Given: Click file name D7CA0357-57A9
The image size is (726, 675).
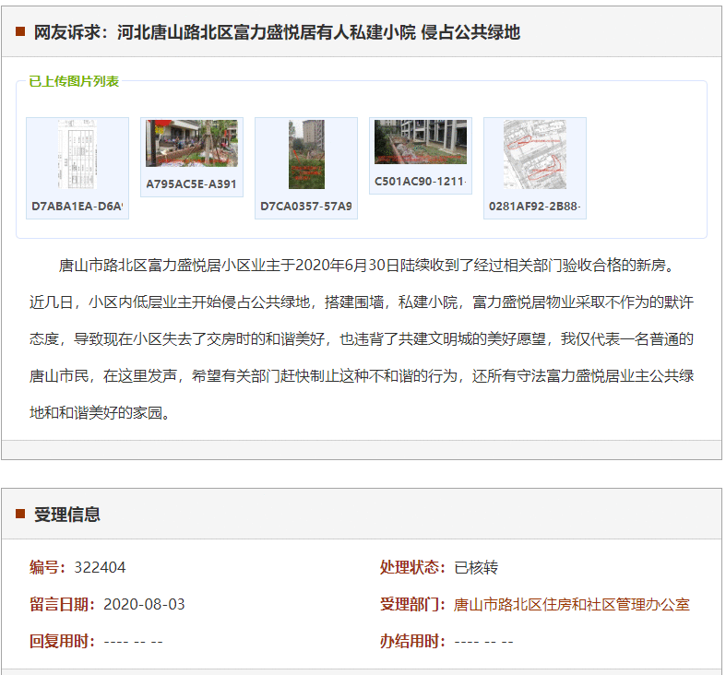Looking at the screenshot, I should tap(306, 206).
